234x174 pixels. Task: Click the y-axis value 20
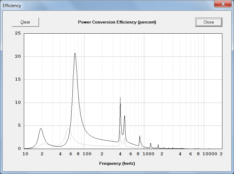pyautogui.click(x=18, y=57)
